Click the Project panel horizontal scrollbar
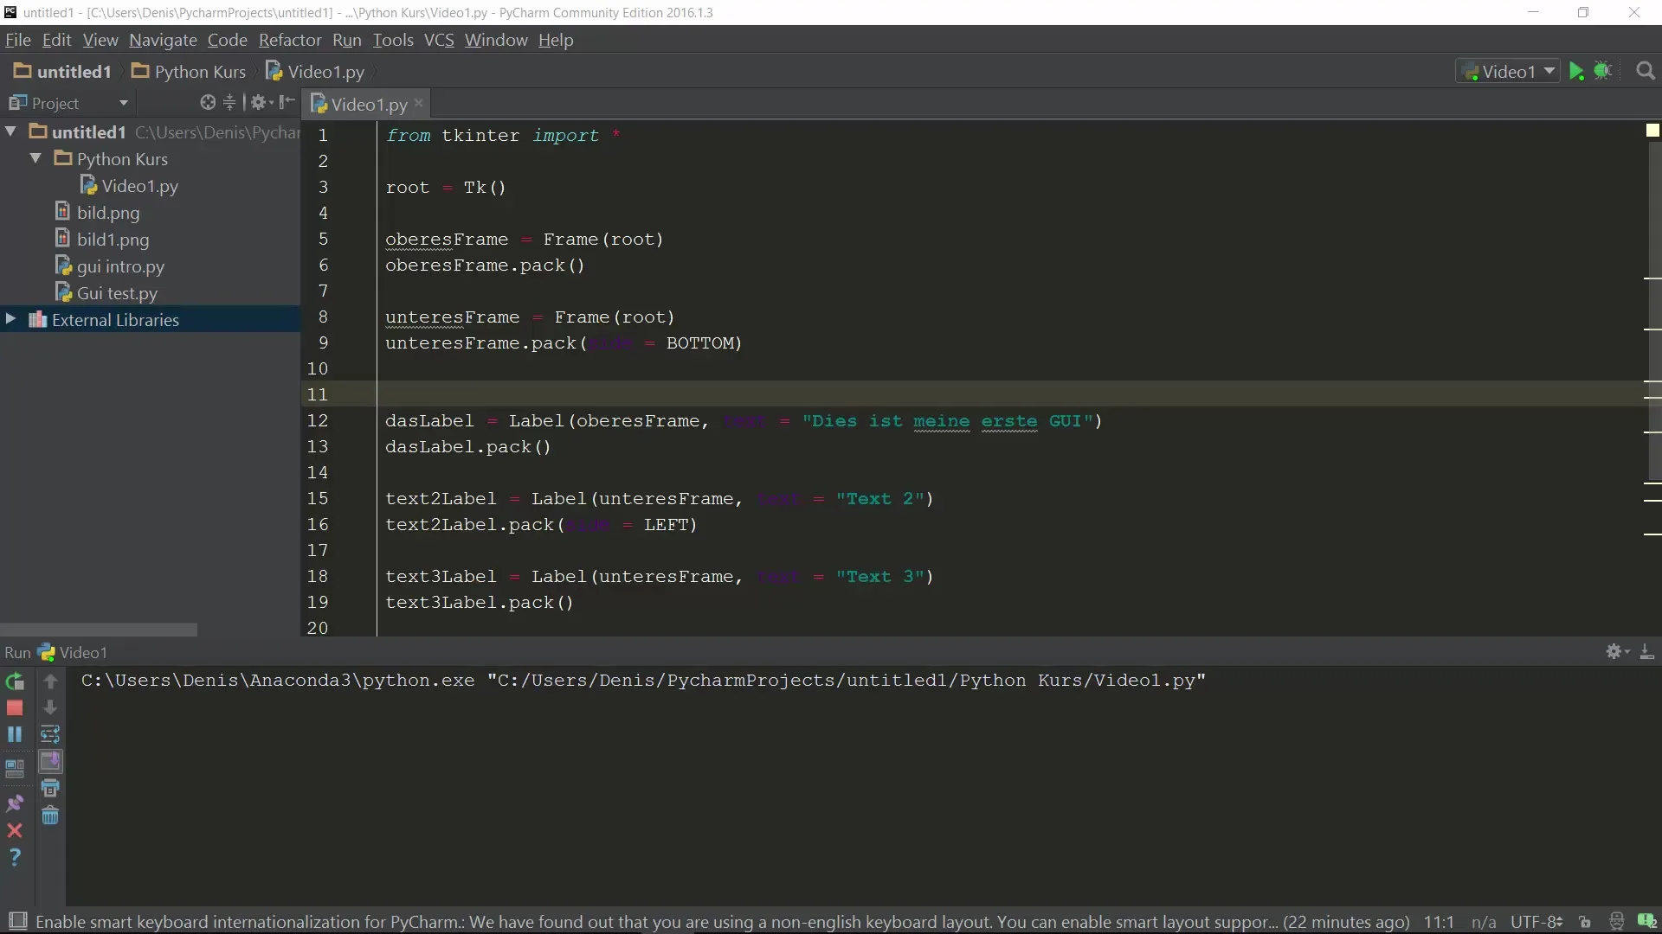The image size is (1662, 934). [x=99, y=630]
